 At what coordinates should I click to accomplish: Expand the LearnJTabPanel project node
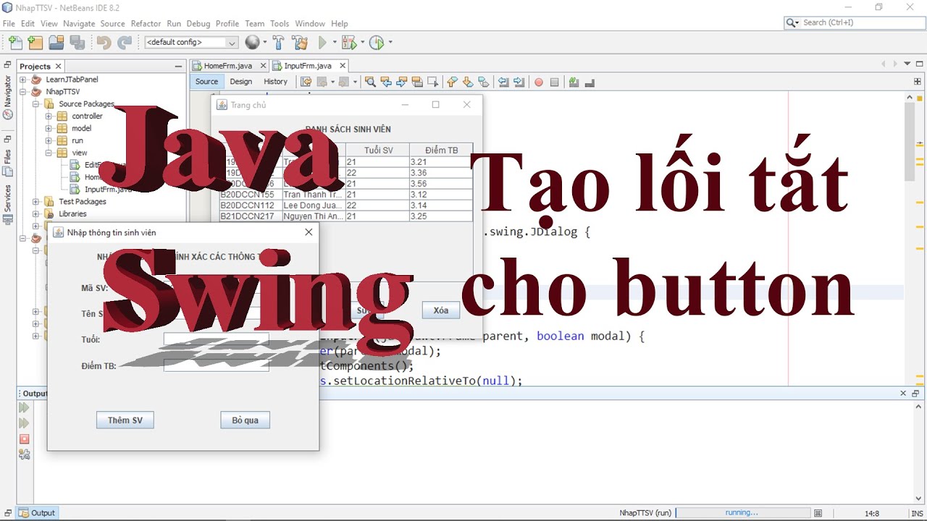pos(23,80)
